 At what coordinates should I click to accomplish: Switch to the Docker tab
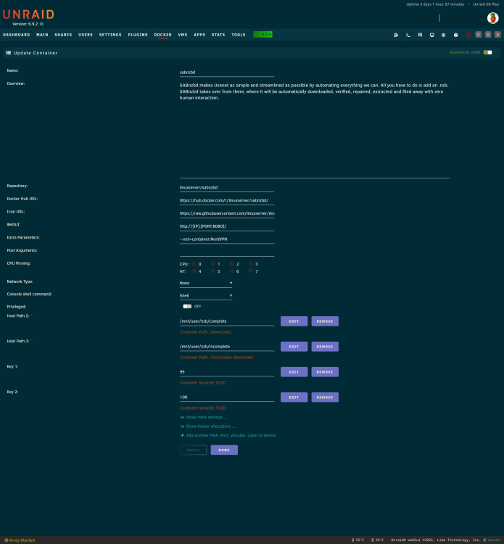pos(162,35)
